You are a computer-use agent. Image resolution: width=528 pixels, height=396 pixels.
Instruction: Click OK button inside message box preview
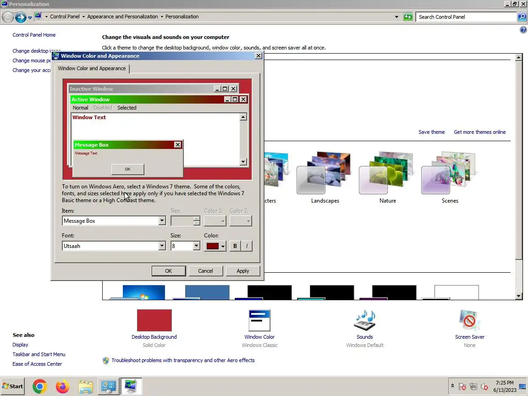point(127,169)
